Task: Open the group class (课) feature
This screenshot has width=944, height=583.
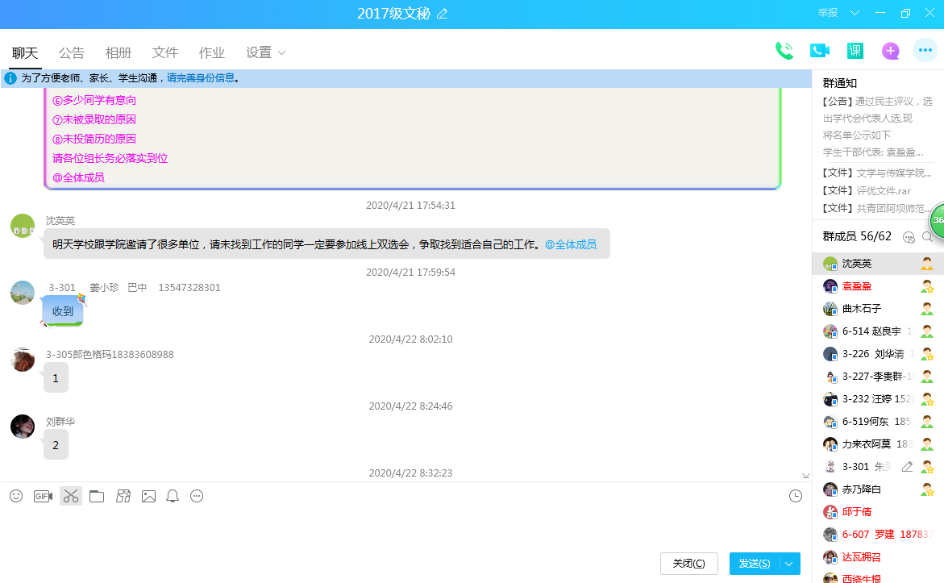Action: tap(855, 51)
